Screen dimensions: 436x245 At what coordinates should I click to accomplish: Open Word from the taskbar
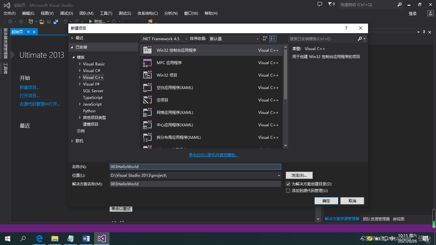86,238
